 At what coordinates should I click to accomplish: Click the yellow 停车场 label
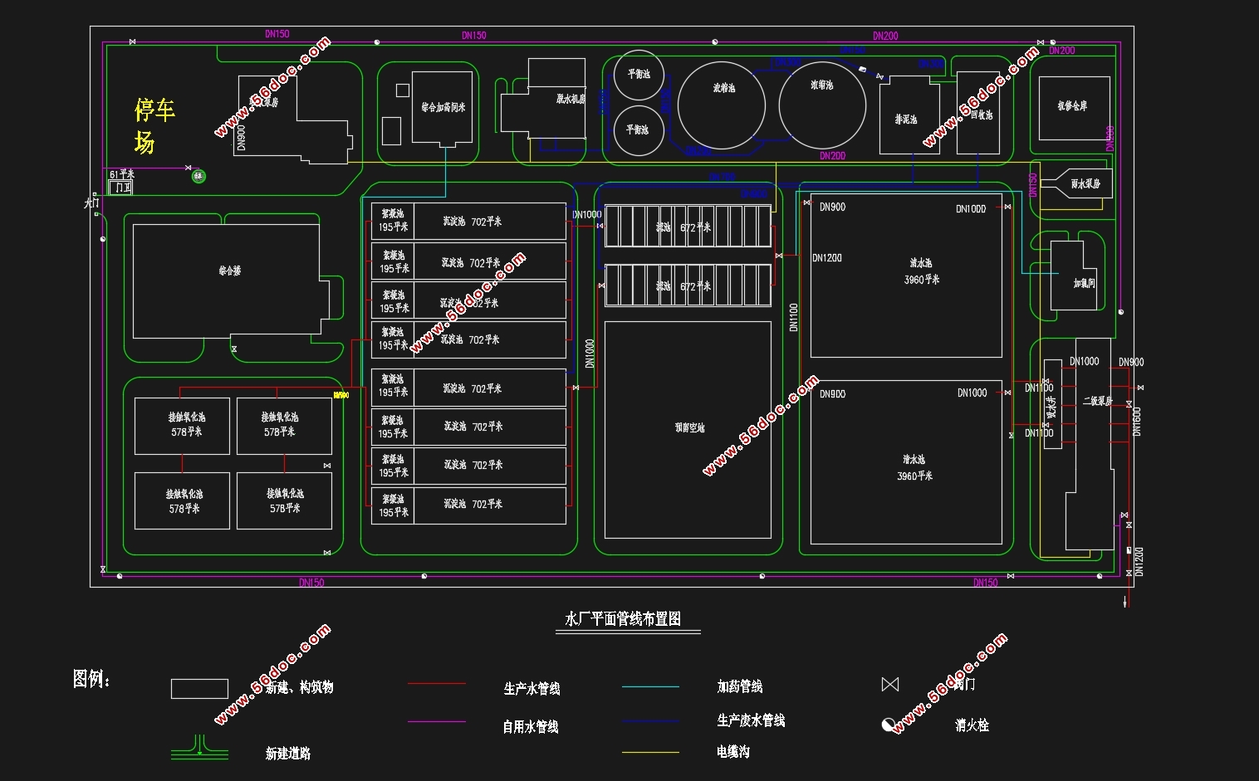pyautogui.click(x=155, y=126)
